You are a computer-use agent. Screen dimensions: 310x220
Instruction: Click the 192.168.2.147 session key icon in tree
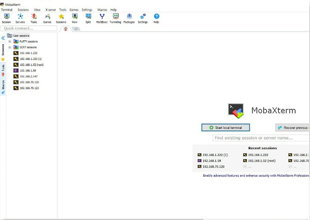click(x=16, y=76)
